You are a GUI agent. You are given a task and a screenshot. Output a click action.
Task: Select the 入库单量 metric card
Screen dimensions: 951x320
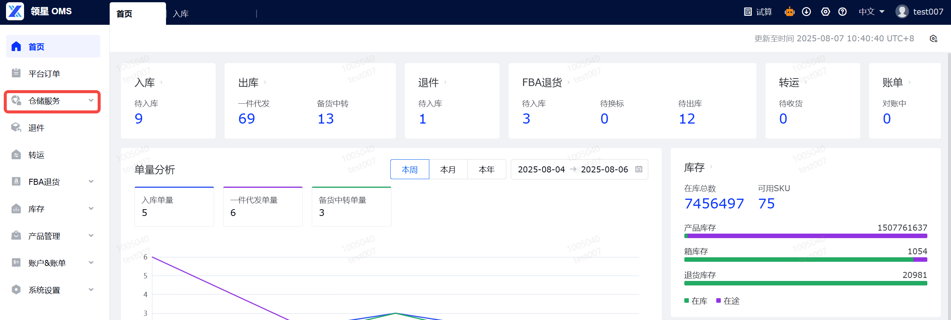pyautogui.click(x=174, y=207)
